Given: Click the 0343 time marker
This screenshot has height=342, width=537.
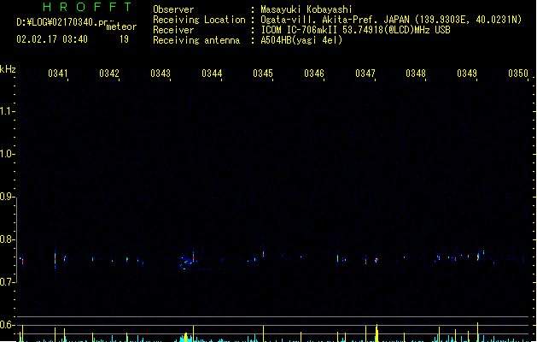Looking at the screenshot, I should [161, 74].
